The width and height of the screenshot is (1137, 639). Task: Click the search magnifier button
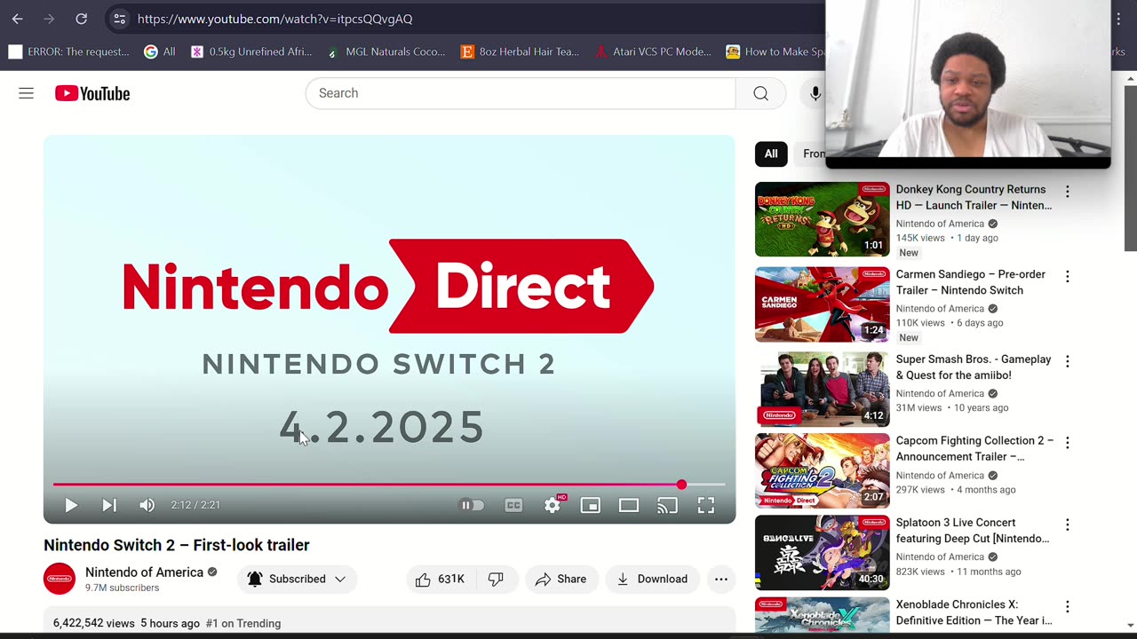(760, 93)
